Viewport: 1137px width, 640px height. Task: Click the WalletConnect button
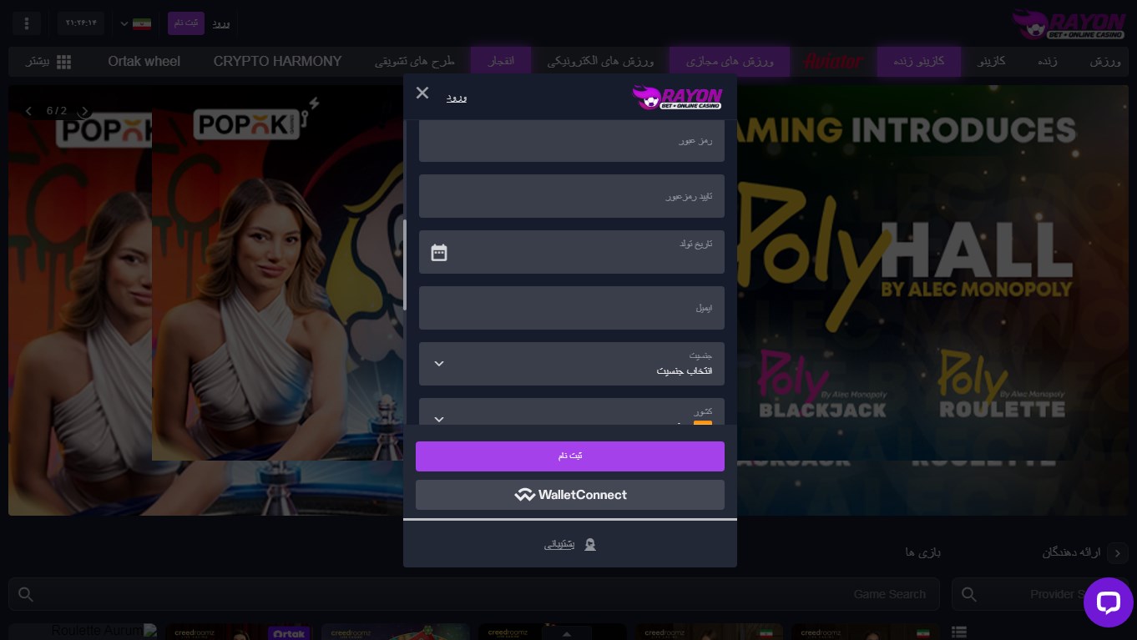pos(570,495)
